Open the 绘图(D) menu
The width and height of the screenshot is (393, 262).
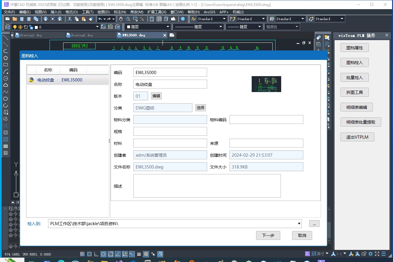click(x=103, y=12)
